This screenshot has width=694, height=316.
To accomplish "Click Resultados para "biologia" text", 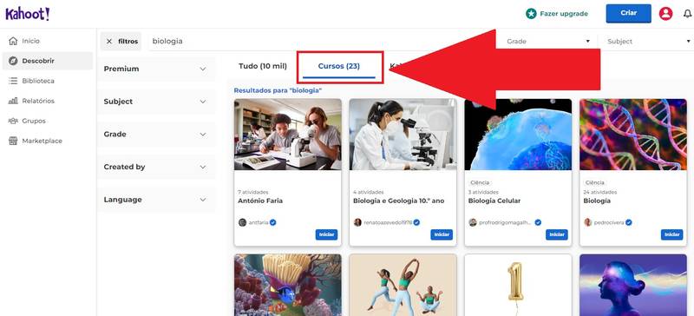I will [x=278, y=90].
